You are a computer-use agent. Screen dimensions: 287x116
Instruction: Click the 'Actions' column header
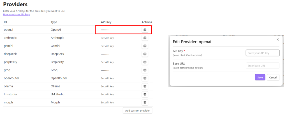(147, 22)
